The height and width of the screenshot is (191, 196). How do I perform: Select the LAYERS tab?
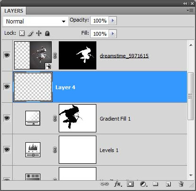pyautogui.click(x=14, y=11)
